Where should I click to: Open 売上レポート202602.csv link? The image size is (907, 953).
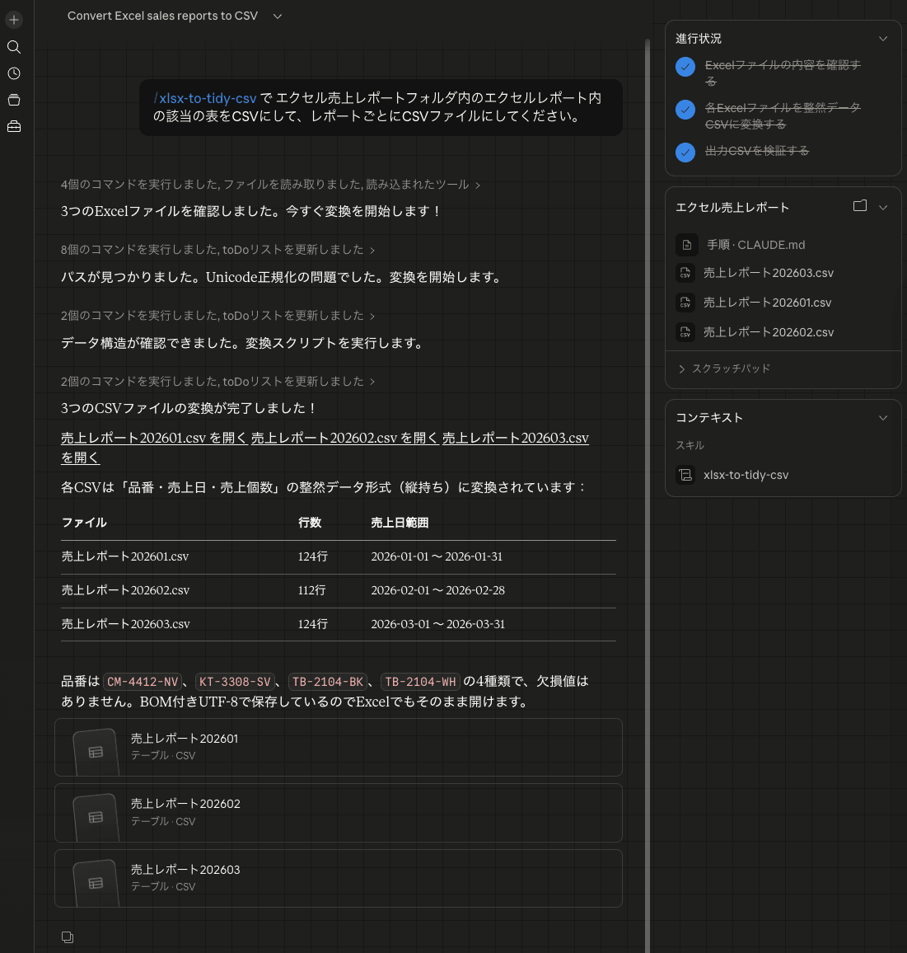343,437
